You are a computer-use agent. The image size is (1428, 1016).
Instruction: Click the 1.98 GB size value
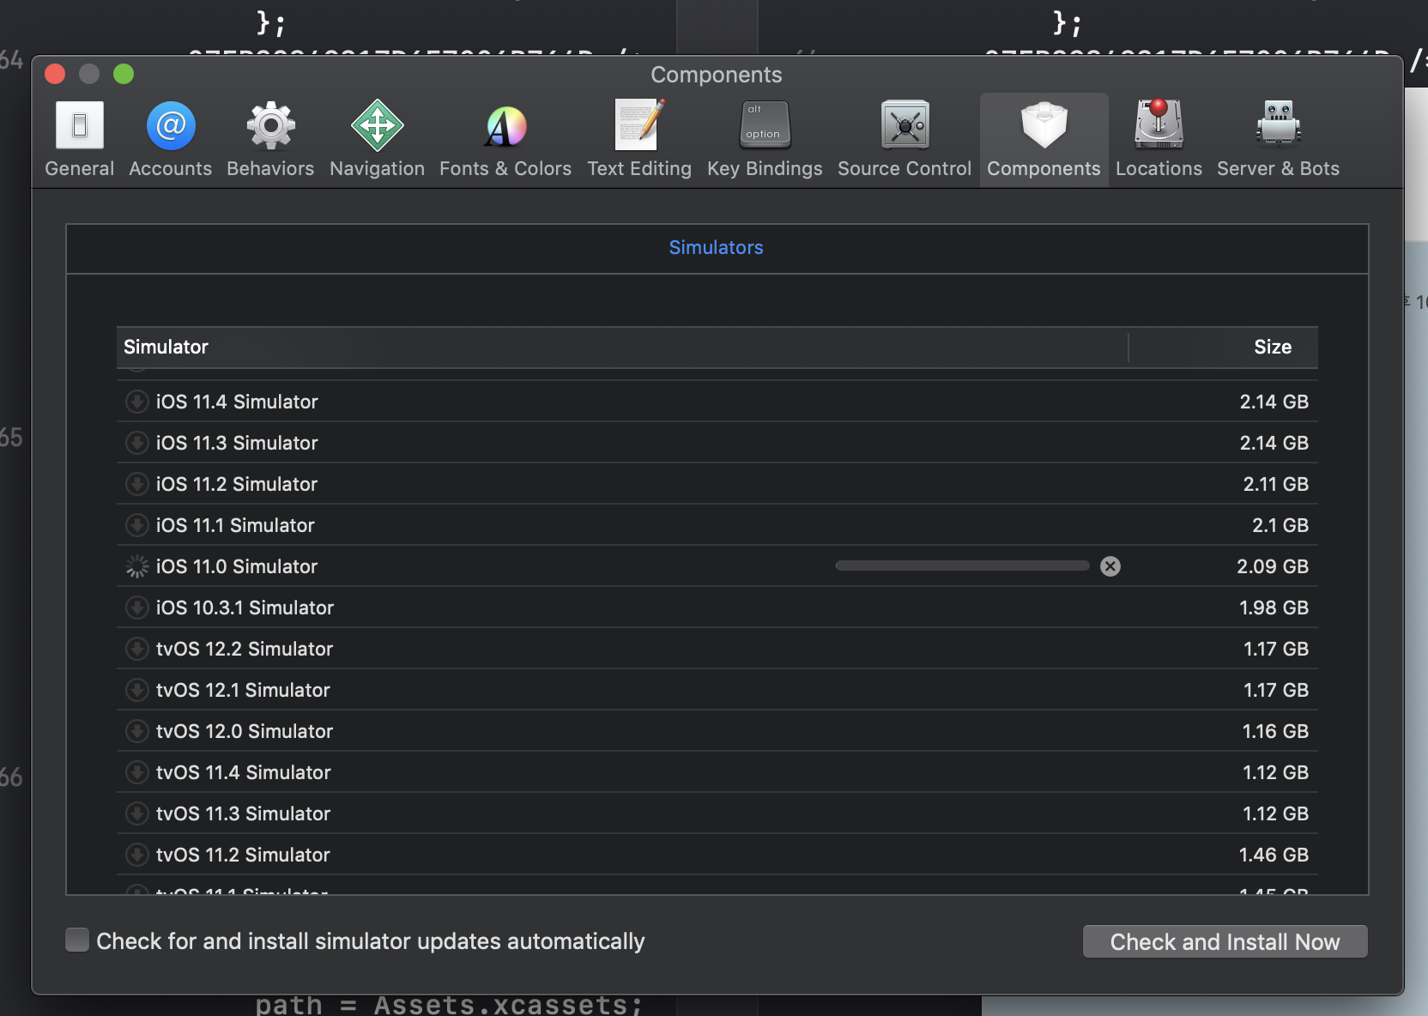pos(1274,608)
